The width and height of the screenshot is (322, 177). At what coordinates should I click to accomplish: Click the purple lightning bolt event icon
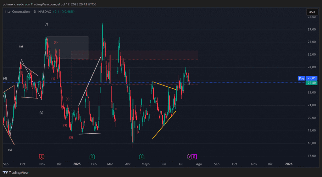point(190,156)
